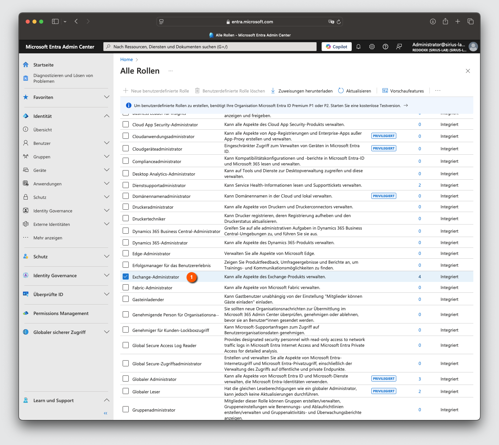Screen dimensions: 499x445
Task: Follow the arrow in Testversion banner
Action: (x=406, y=105)
